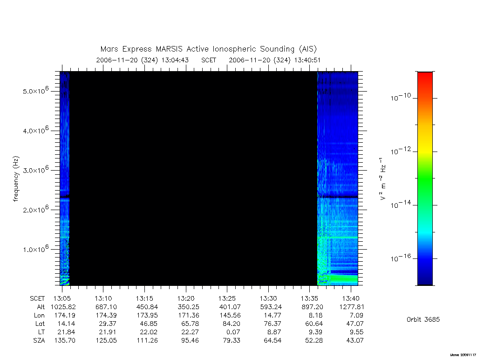The width and height of the screenshot is (477, 357).
Task: Click the 10^-16 color bar label
Action: click(400, 258)
